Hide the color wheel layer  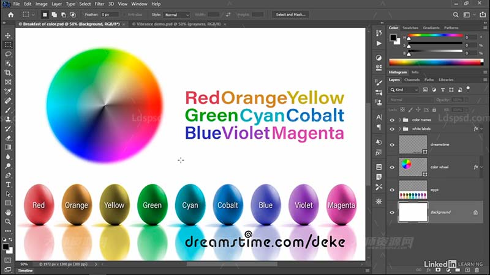[x=392, y=167]
